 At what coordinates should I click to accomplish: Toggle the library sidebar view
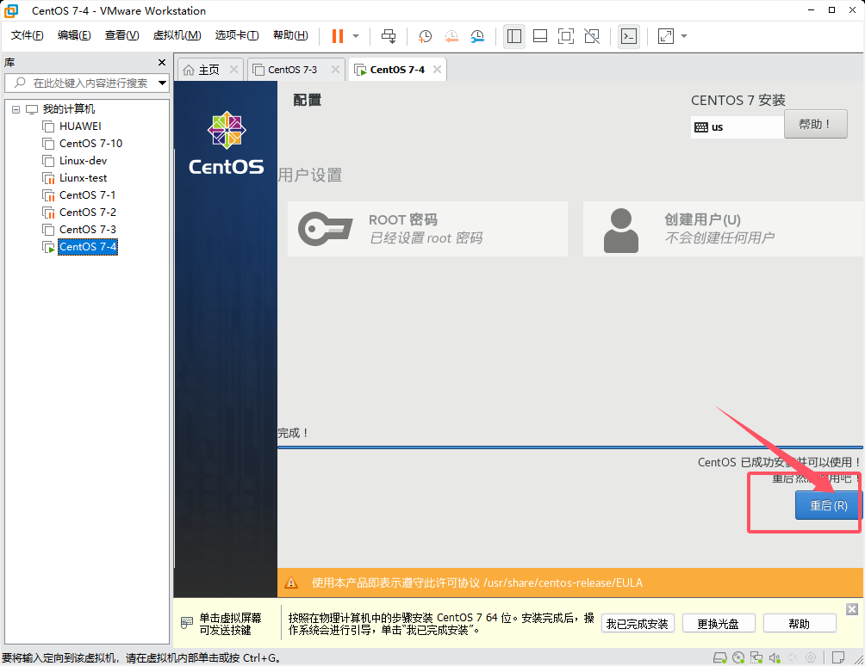point(514,36)
